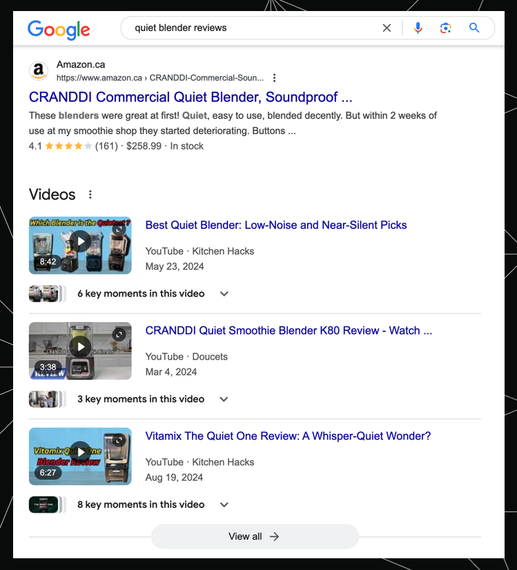Open Amazon result's three-dot options menu
Screen dimensions: 517x570
(275, 78)
